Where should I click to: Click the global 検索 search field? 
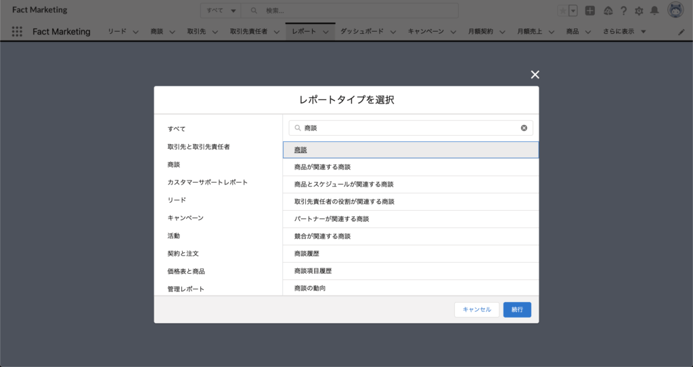pos(350,11)
